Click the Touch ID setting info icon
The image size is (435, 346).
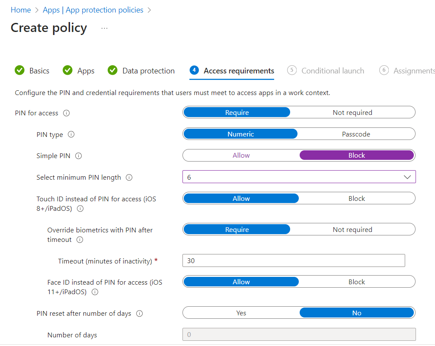pyautogui.click(x=80, y=209)
